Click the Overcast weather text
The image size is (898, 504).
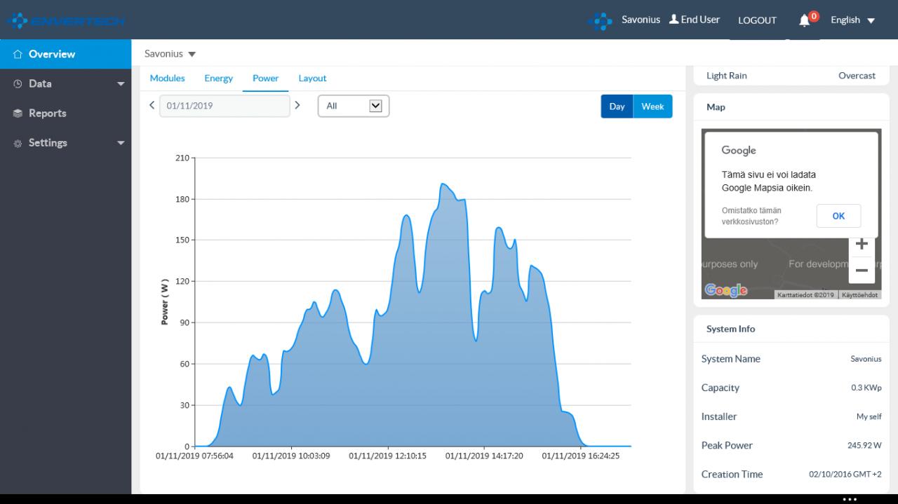click(857, 76)
